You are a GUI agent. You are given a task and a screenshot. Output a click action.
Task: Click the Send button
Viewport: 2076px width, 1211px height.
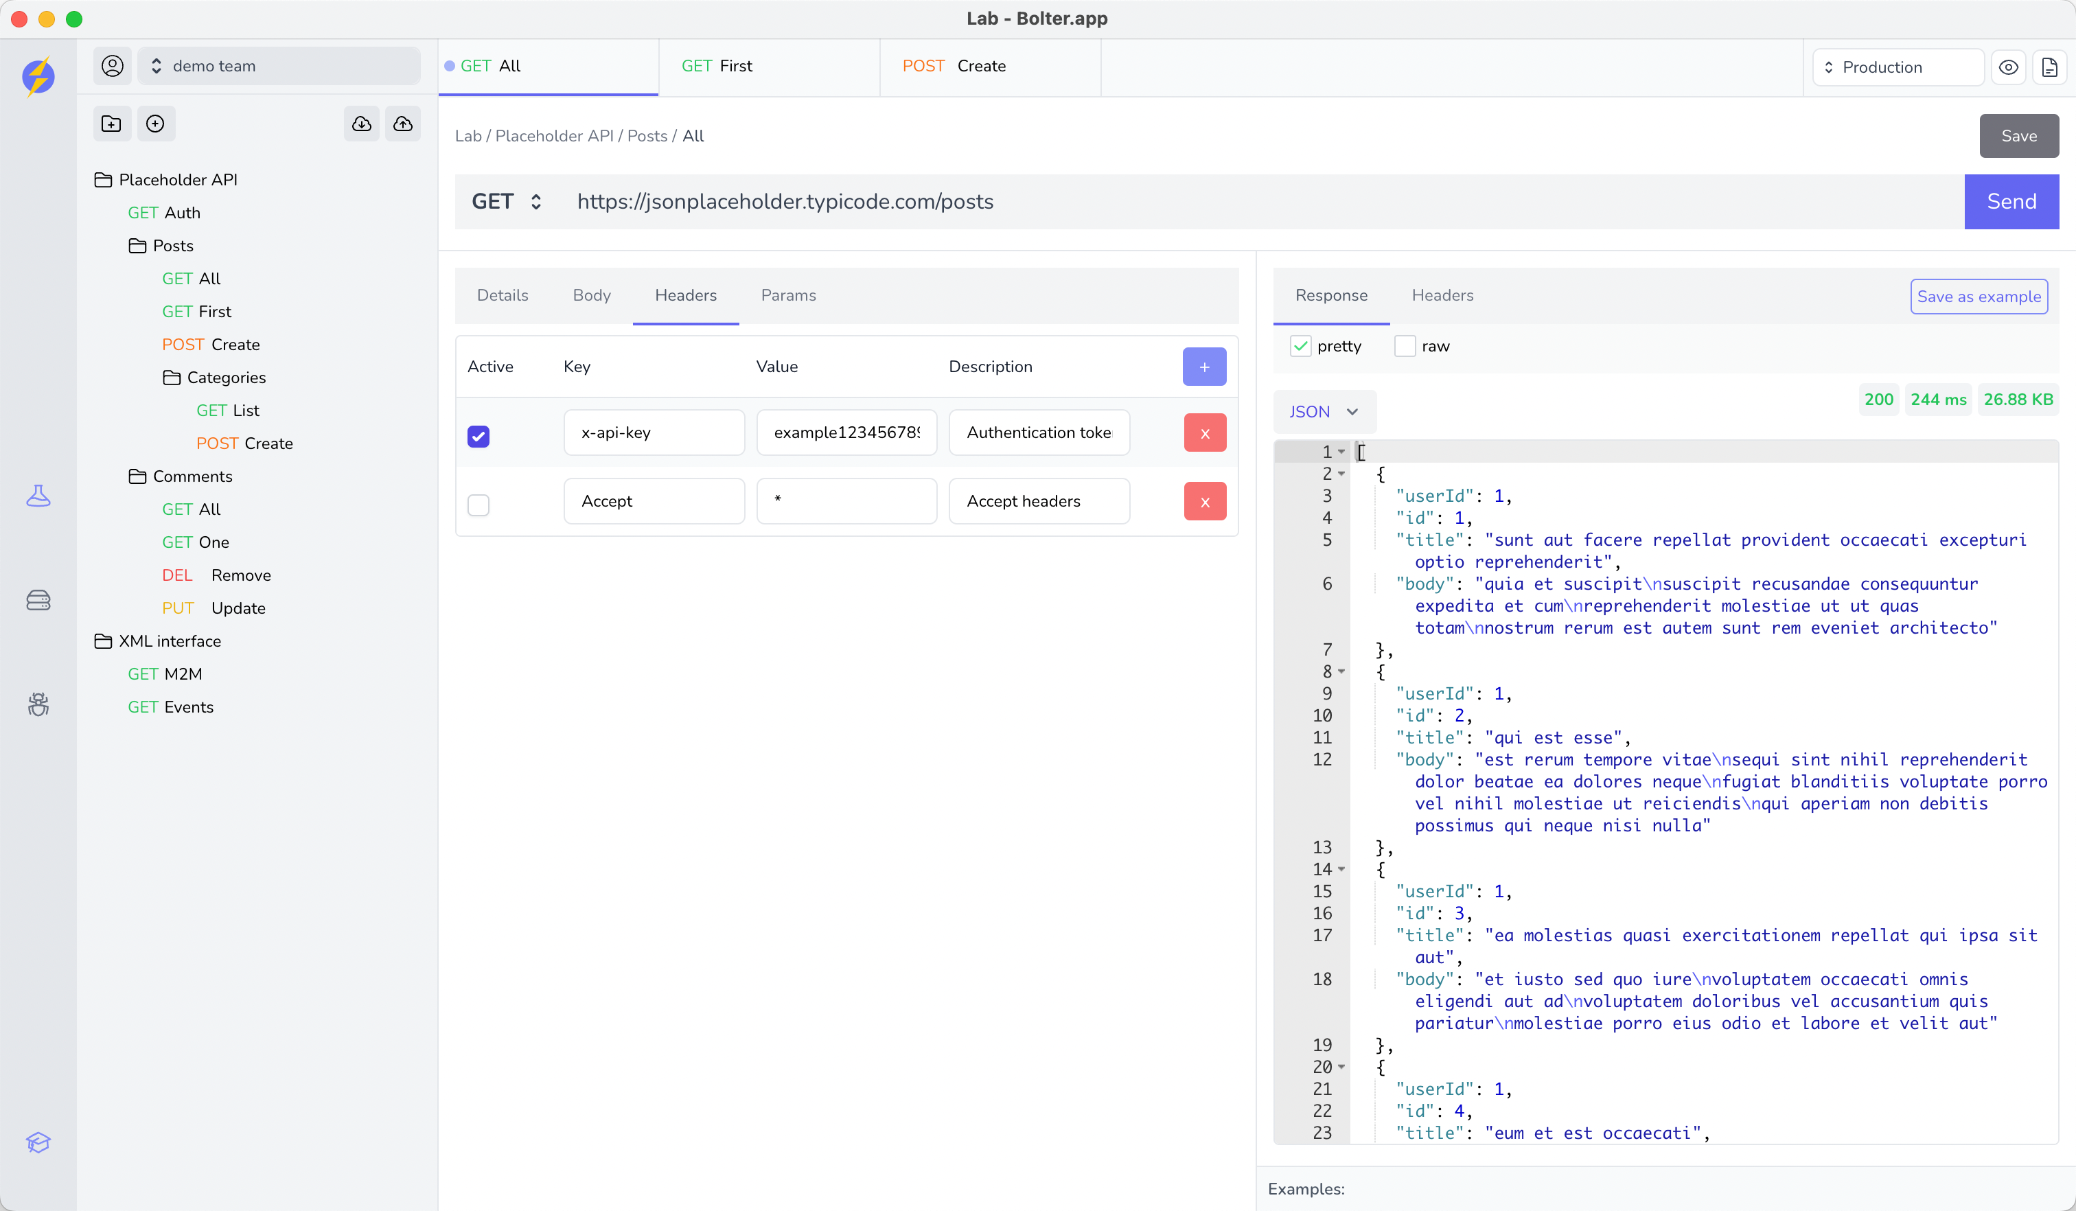click(2011, 202)
